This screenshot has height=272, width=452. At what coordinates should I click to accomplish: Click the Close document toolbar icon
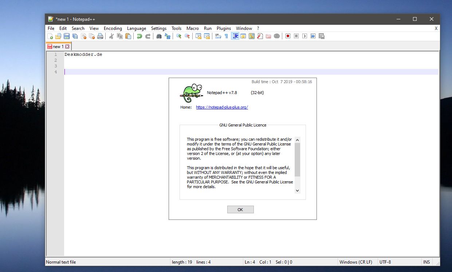point(83,36)
